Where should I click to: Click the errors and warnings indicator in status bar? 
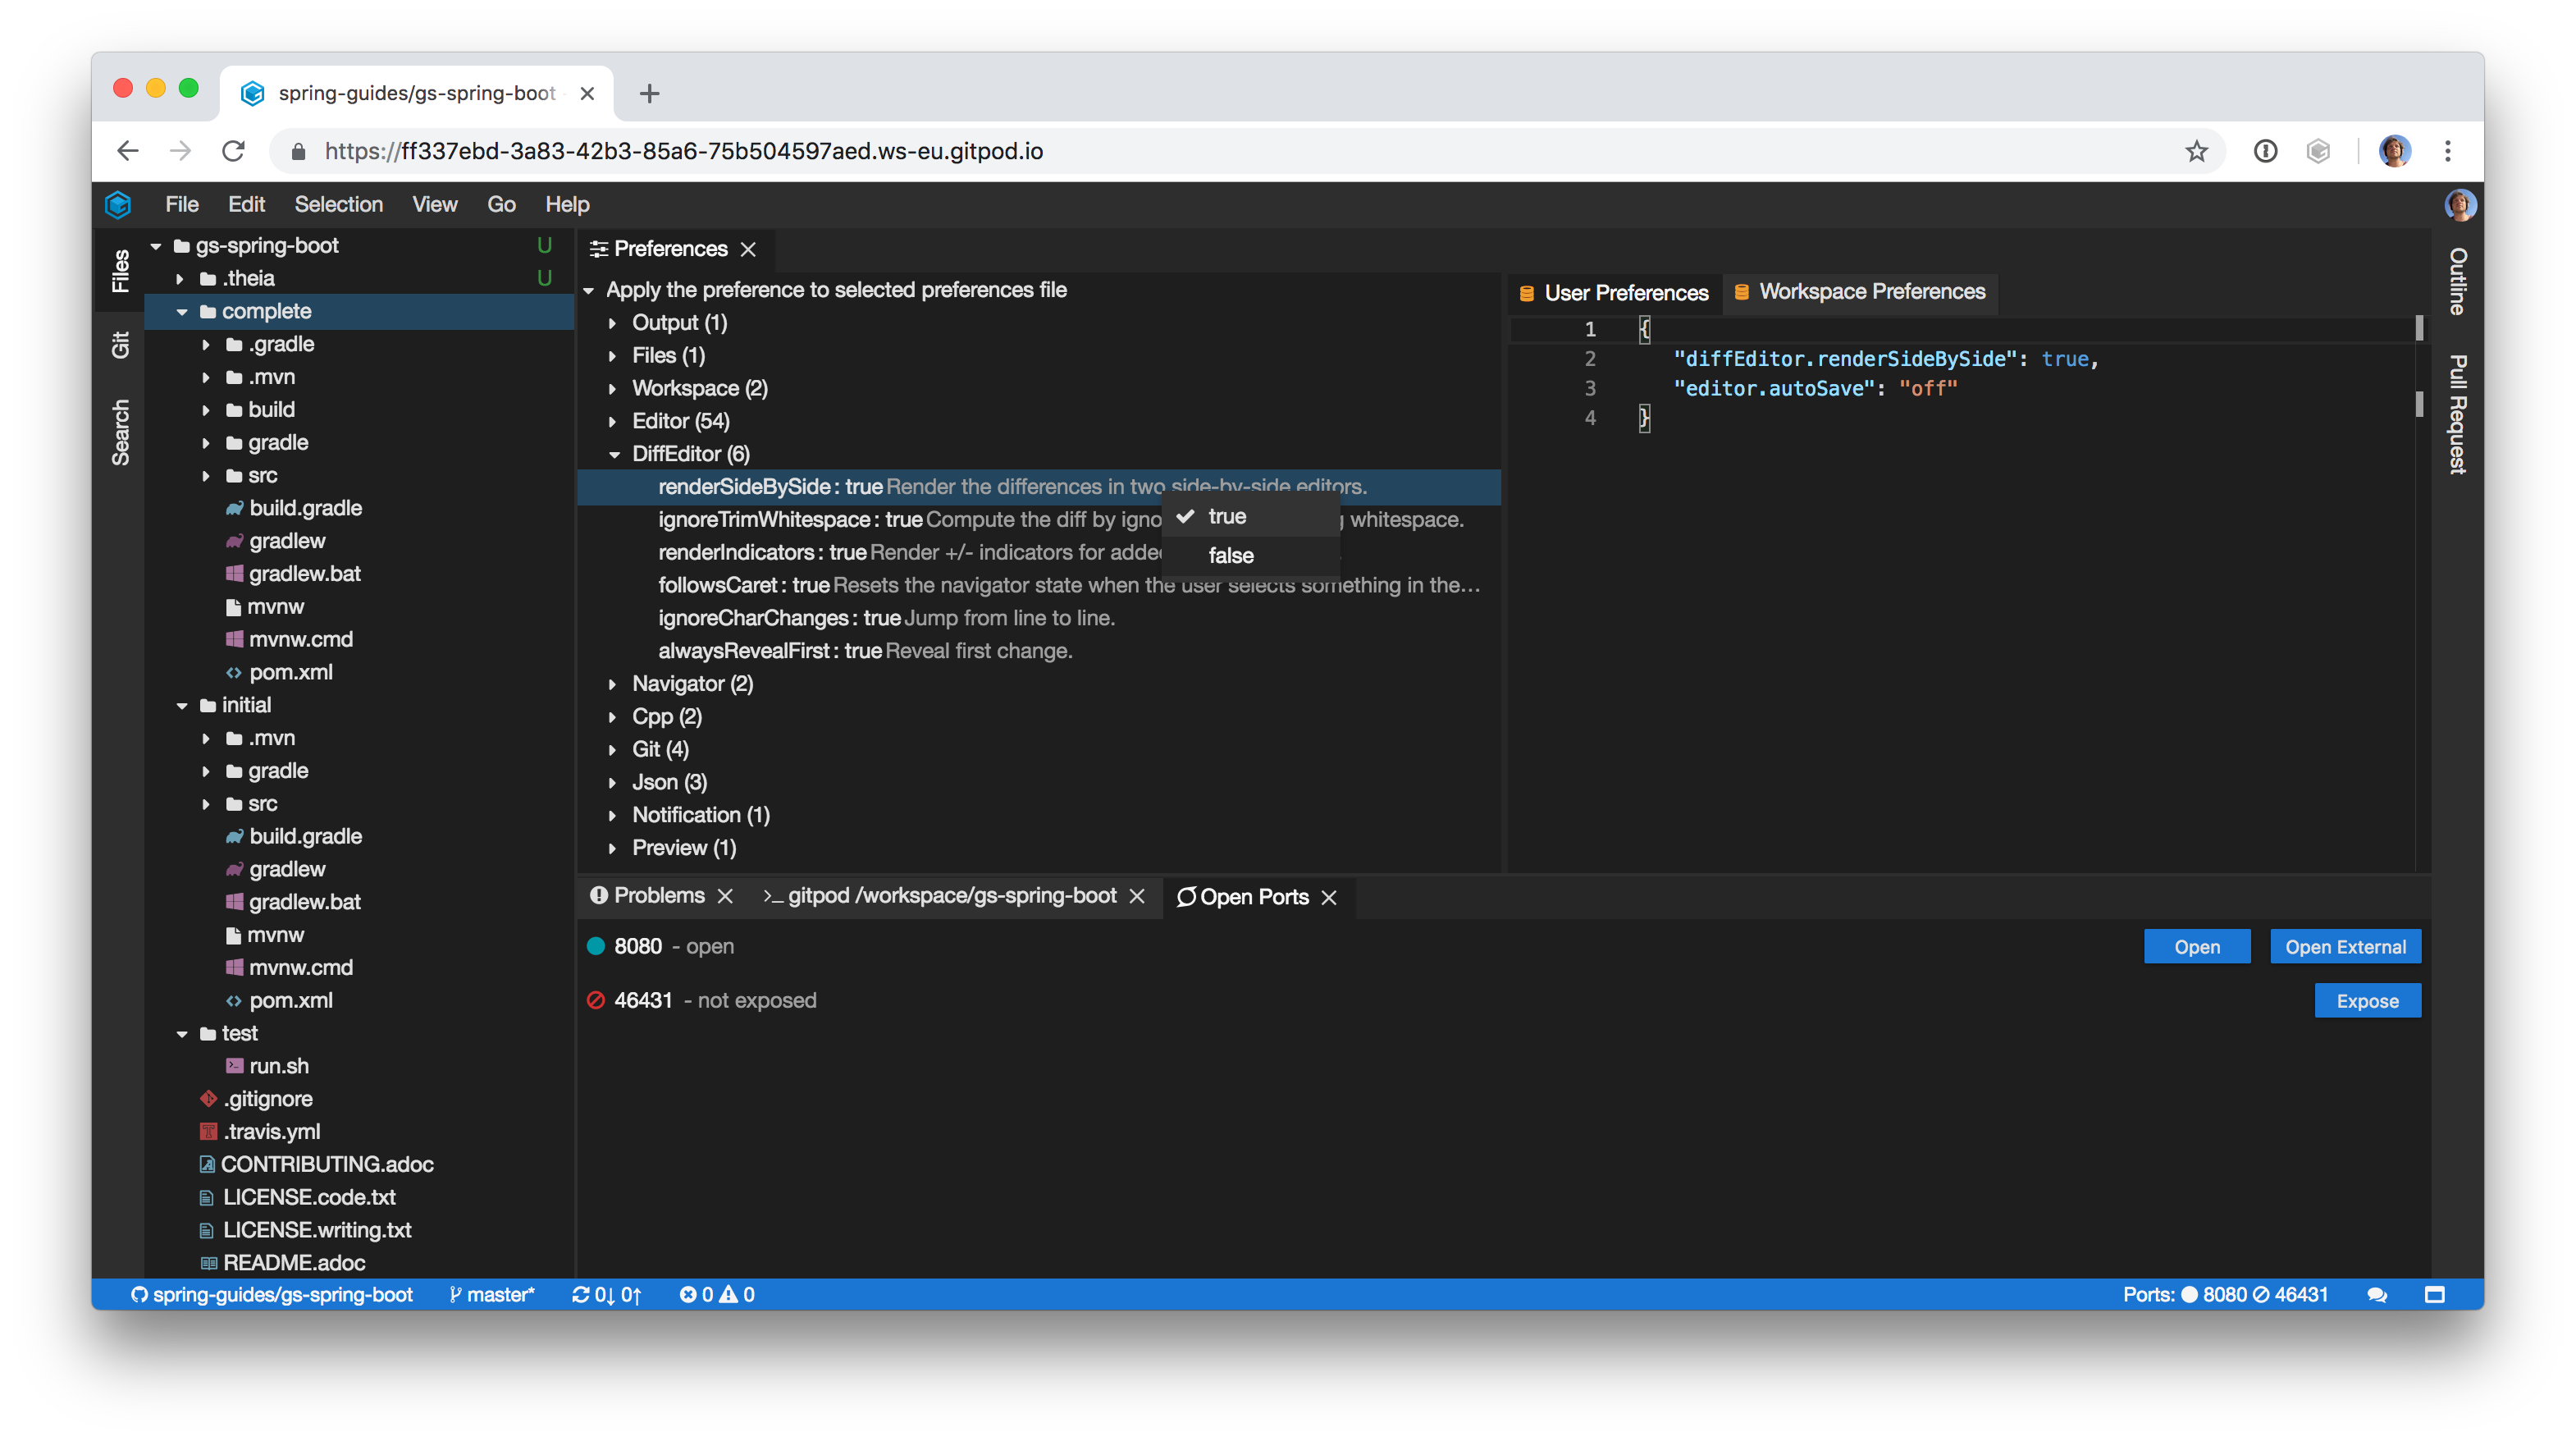(717, 1294)
